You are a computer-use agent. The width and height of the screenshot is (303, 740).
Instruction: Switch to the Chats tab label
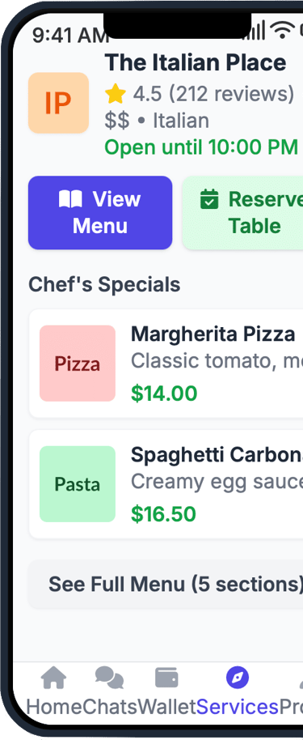pyautogui.click(x=110, y=707)
